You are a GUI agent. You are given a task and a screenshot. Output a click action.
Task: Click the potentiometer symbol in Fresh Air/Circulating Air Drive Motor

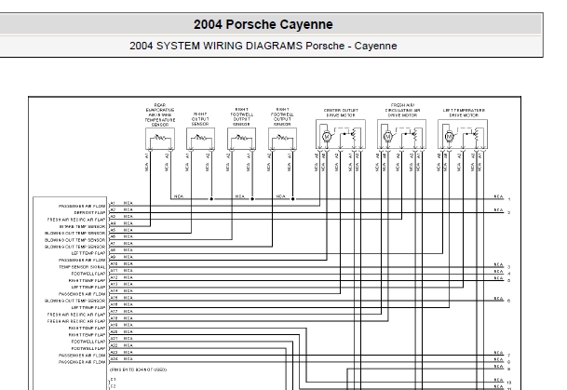click(415, 135)
